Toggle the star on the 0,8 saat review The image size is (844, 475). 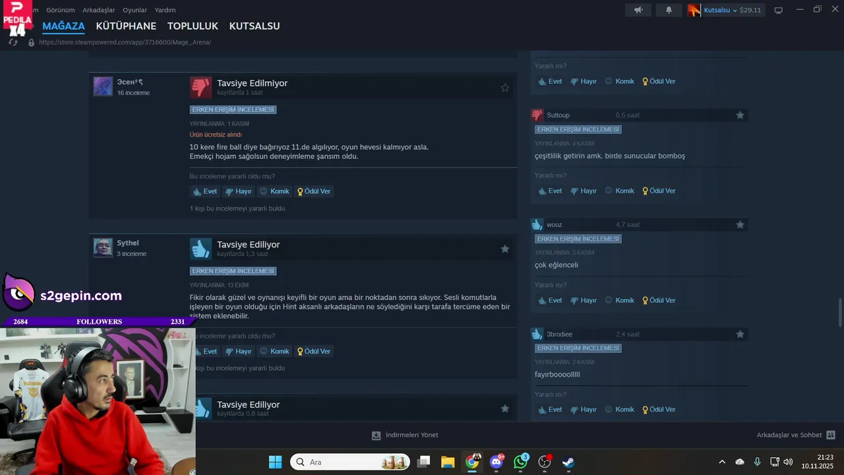click(x=504, y=409)
